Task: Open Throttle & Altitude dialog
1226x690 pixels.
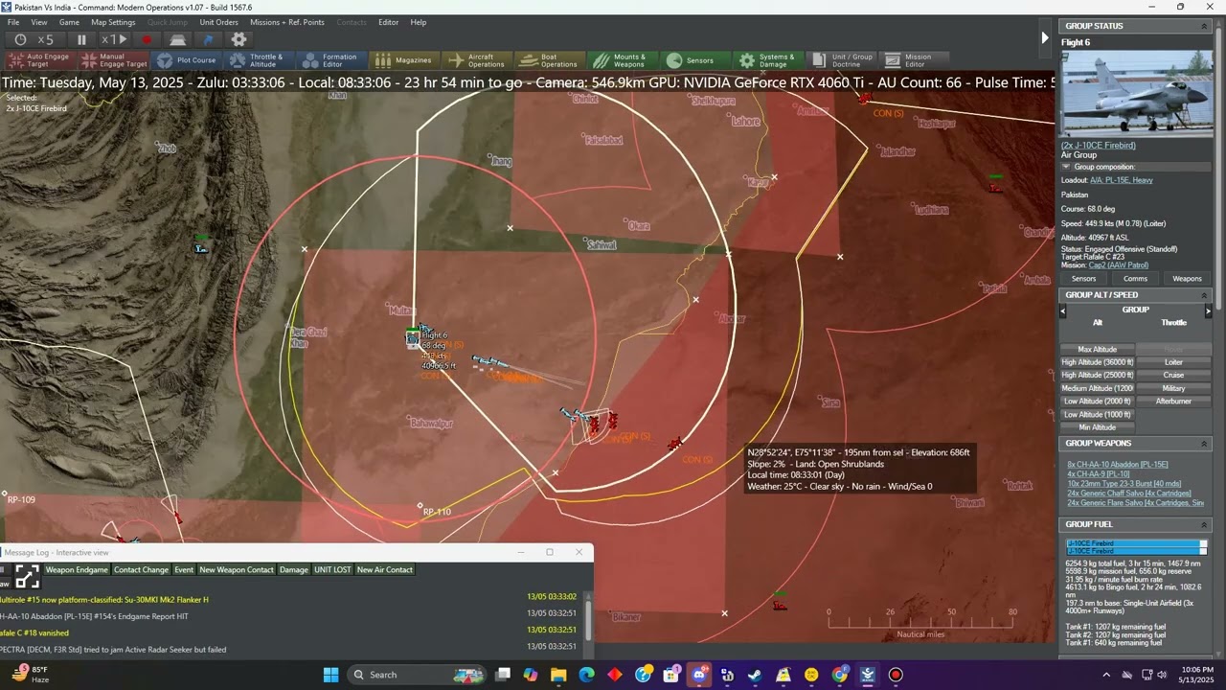Action: [x=258, y=60]
